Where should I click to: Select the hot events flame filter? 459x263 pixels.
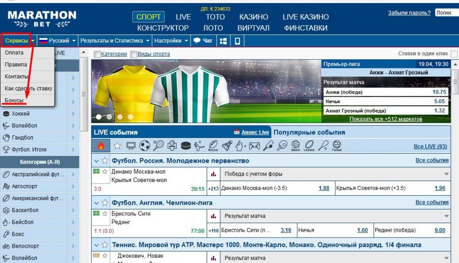(x=101, y=146)
